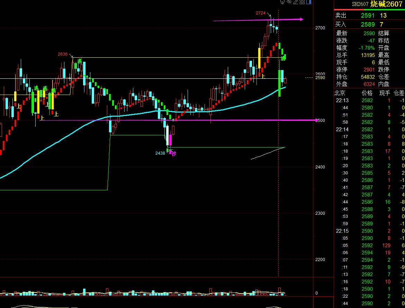Select the 2594 tick row with volume 19
The image size is (405, 308).
click(x=370, y=253)
